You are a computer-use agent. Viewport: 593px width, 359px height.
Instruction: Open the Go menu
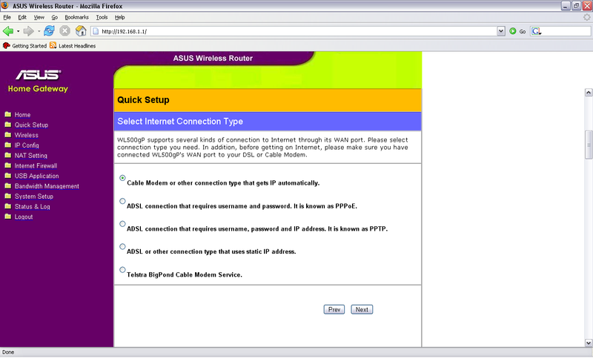[x=54, y=17]
